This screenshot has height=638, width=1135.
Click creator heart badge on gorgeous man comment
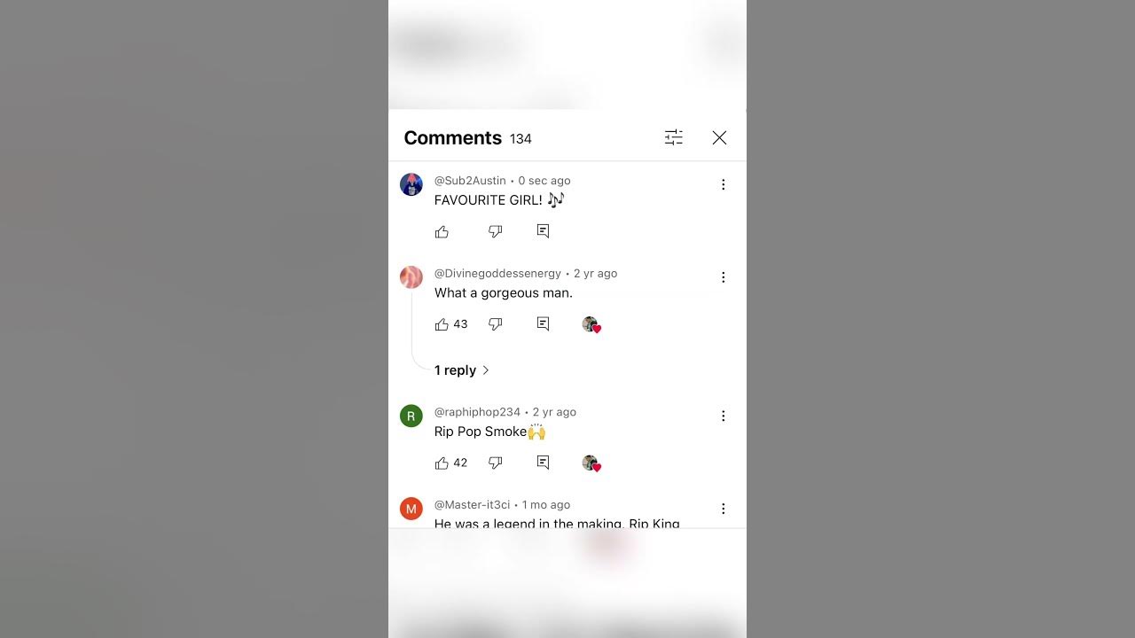pos(591,324)
